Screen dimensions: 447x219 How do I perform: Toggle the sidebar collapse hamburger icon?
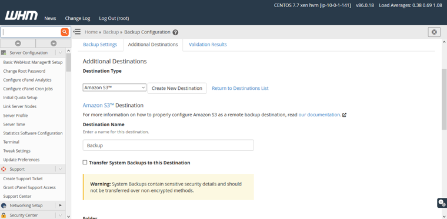[76, 32]
